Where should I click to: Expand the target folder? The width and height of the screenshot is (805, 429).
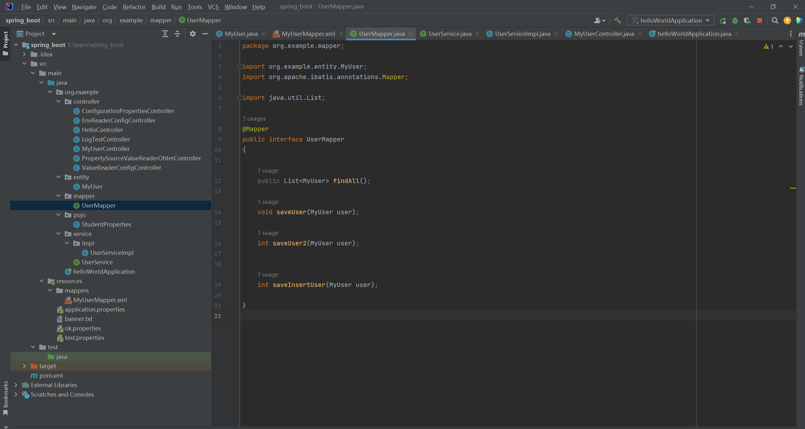[24, 366]
